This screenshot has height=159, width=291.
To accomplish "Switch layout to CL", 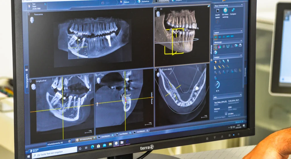I will pyautogui.click(x=224, y=37).
